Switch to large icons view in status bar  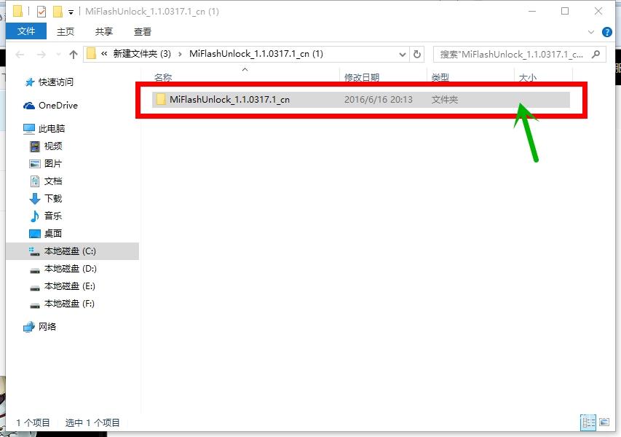point(604,422)
